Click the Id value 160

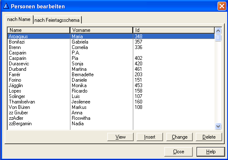click(138, 102)
